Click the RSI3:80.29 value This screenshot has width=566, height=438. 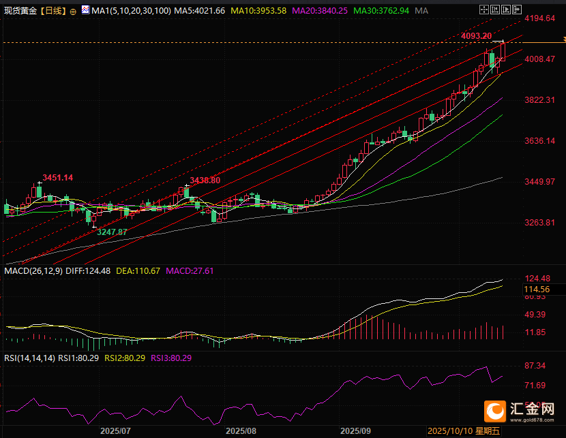click(x=171, y=358)
